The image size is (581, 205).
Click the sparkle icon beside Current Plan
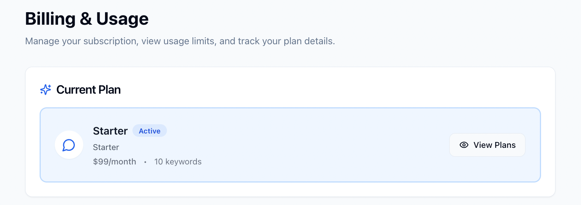(46, 90)
